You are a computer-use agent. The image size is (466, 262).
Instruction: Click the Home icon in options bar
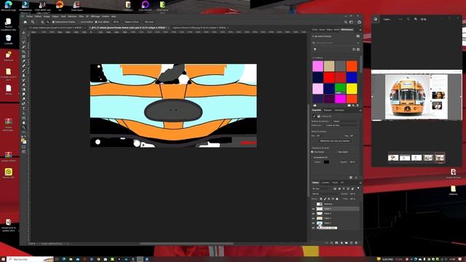(x=25, y=22)
